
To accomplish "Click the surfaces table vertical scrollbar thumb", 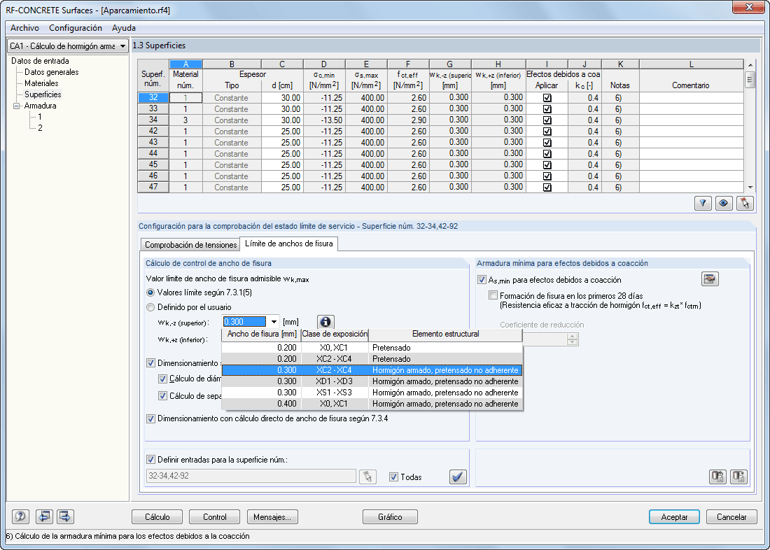I will tap(750, 80).
